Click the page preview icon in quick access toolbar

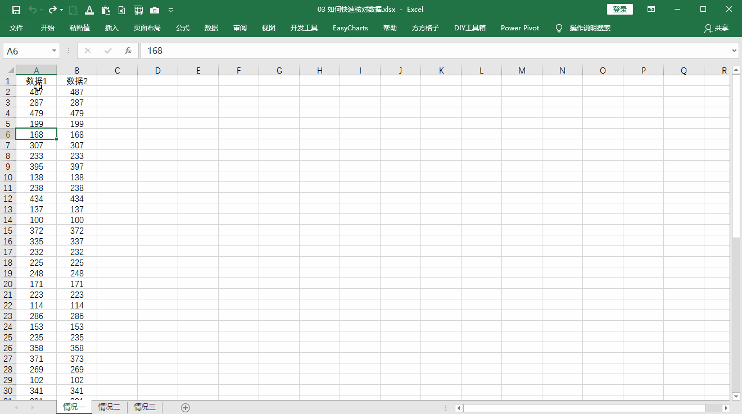(x=122, y=10)
